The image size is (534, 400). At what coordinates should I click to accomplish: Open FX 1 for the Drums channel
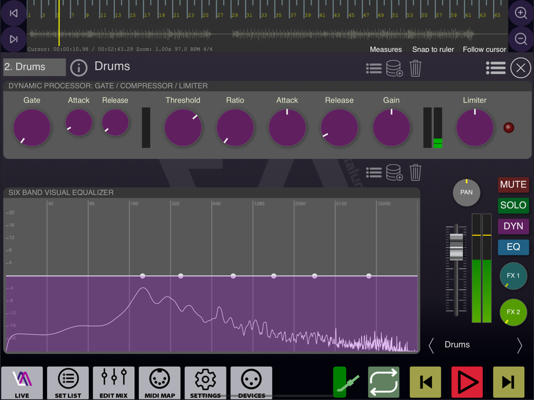point(513,276)
